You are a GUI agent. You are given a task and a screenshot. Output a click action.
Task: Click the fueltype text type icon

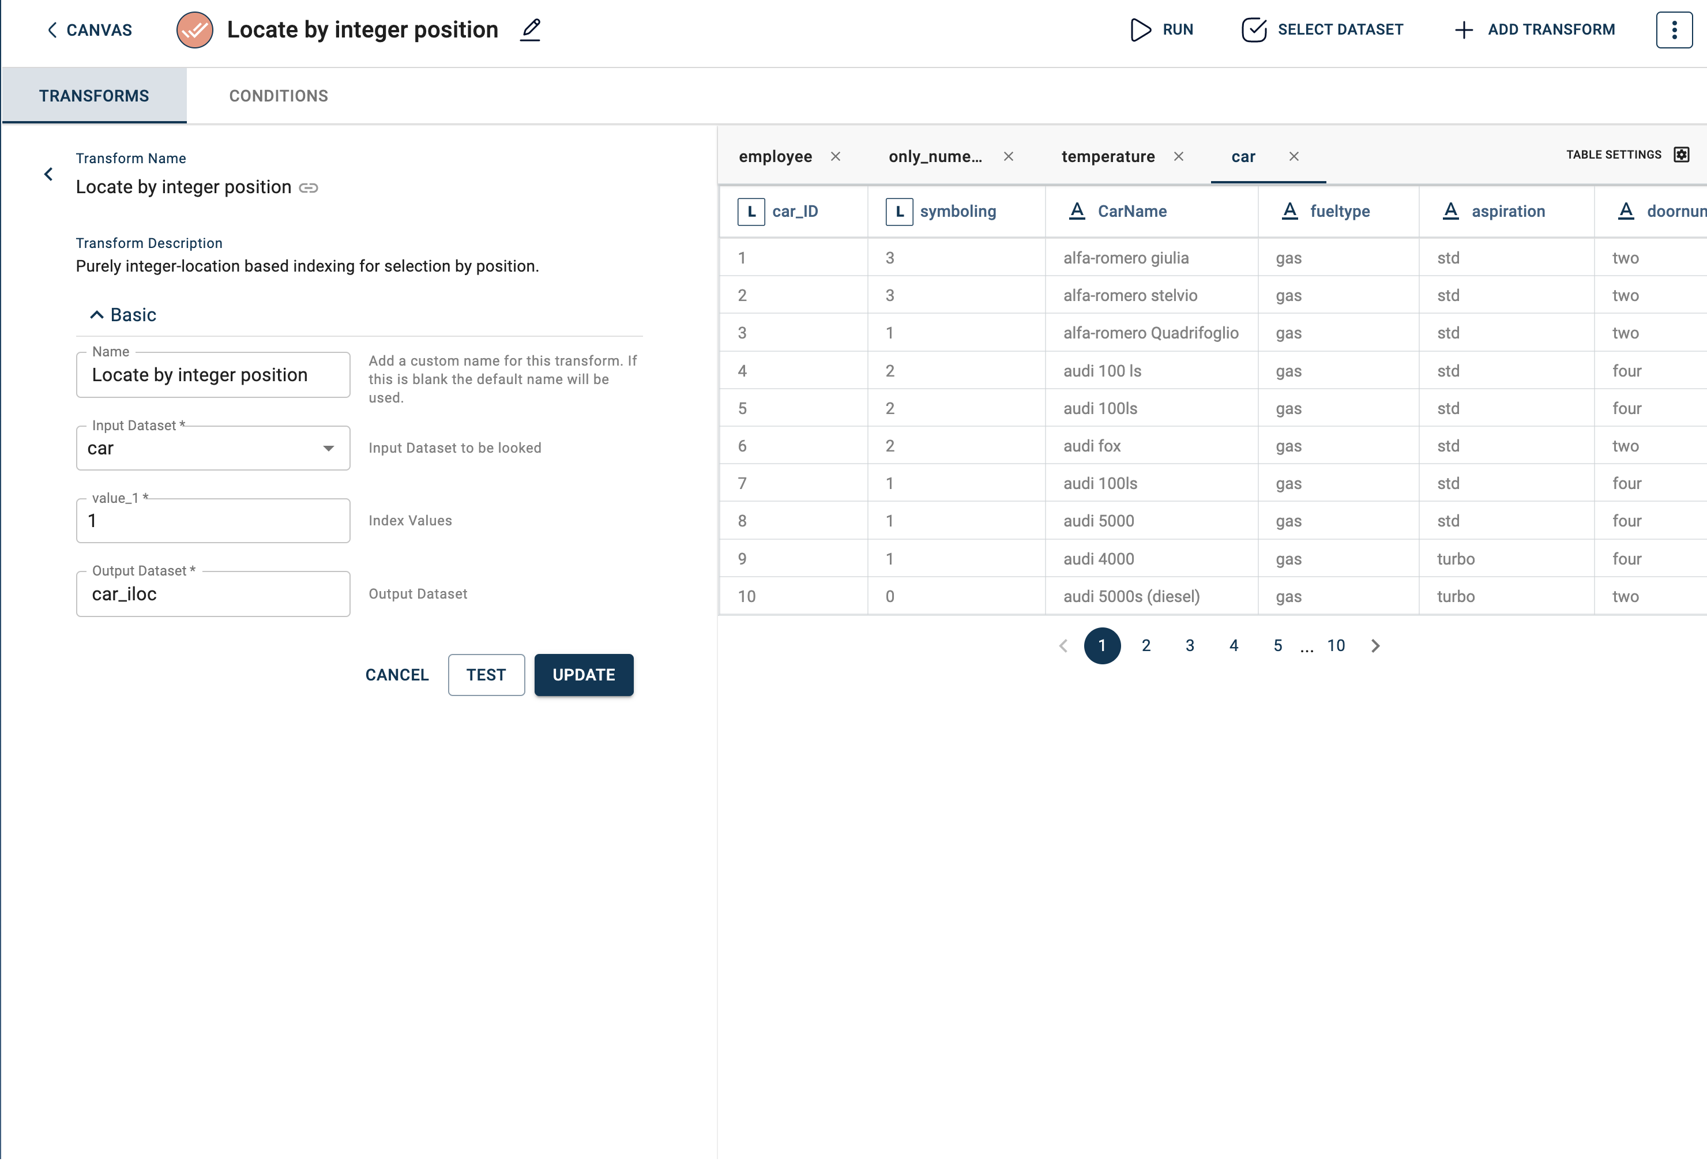click(x=1290, y=212)
